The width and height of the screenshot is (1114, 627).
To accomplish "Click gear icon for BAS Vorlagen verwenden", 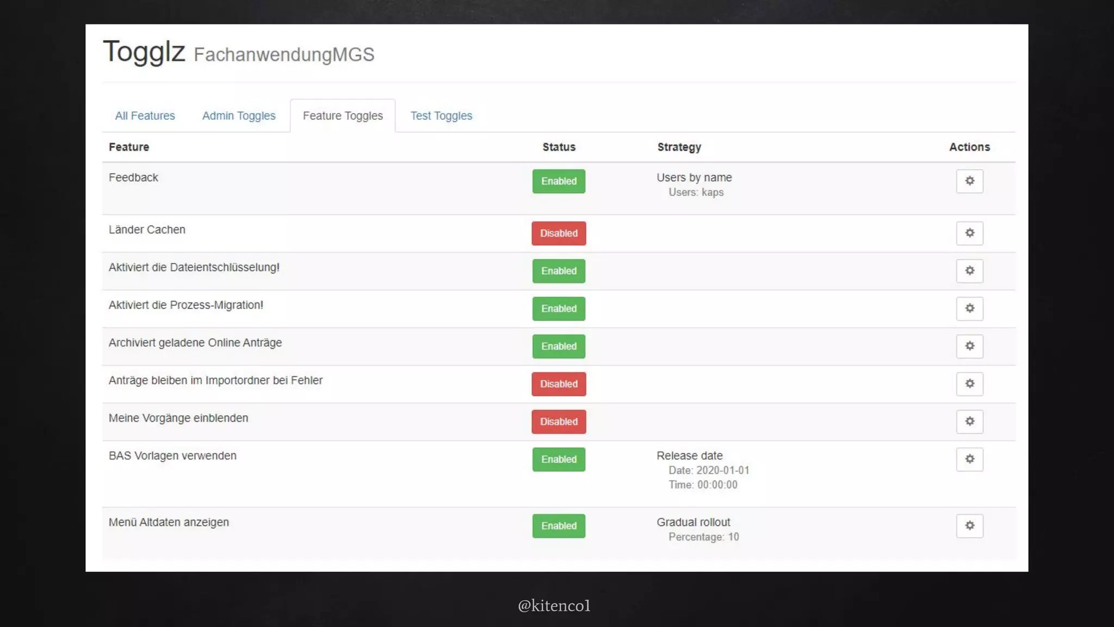I will coord(969,459).
